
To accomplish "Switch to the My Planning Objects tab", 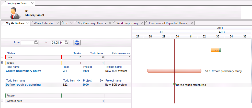I will click(91, 23).
